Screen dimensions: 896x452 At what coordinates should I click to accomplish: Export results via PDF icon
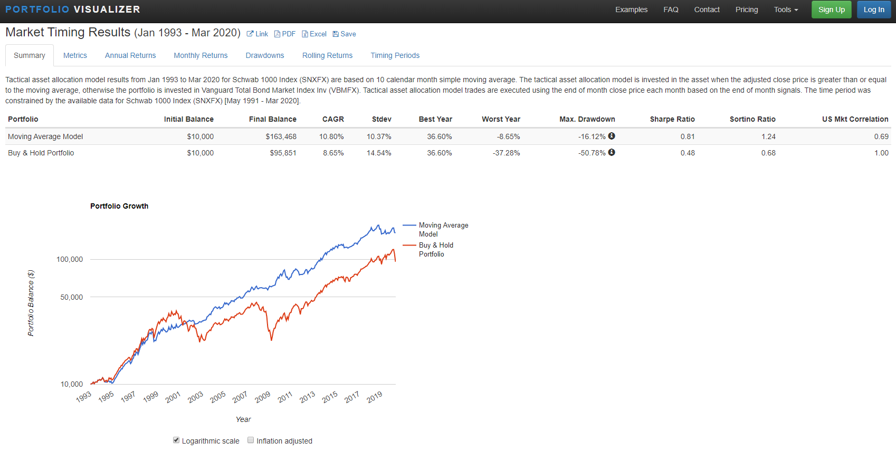coord(277,34)
